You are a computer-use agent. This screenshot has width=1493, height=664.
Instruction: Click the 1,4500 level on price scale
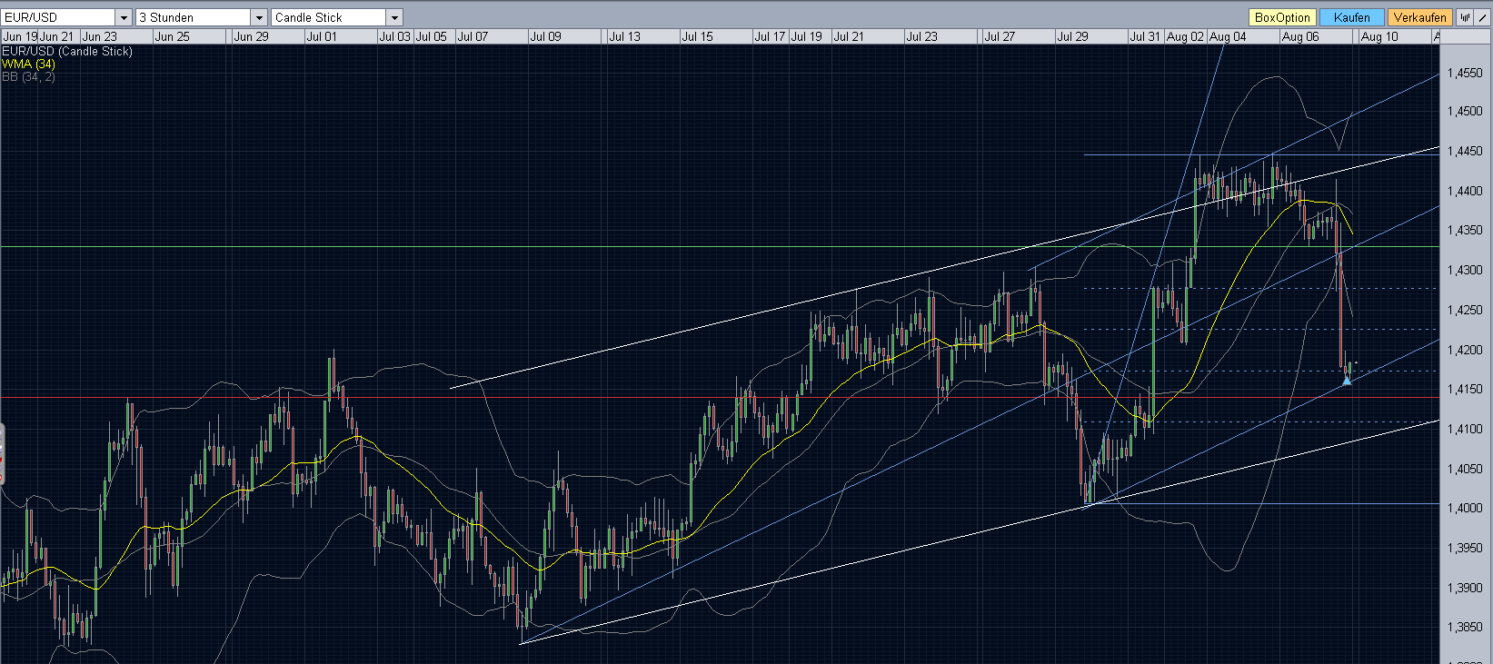[1464, 112]
